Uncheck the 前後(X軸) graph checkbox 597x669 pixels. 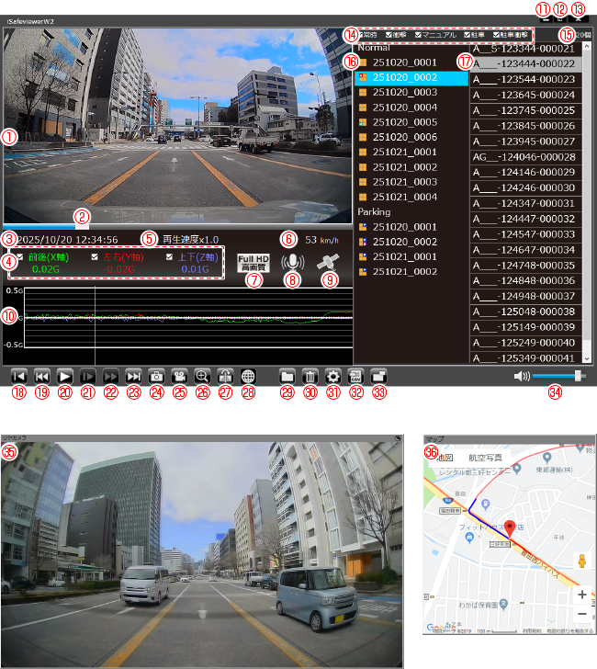(x=19, y=257)
